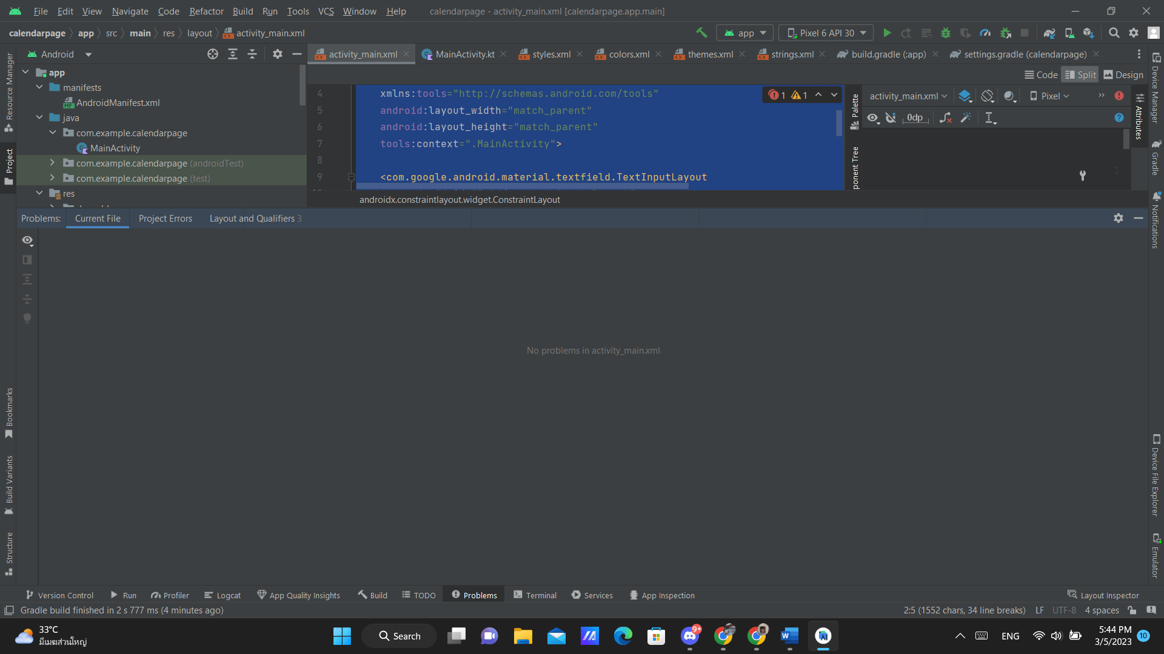This screenshot has height=654, width=1164.
Task: Open the Device Manager
Action: (x=1070, y=33)
